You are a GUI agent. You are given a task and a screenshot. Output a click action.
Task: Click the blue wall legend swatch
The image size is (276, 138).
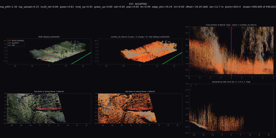point(10,45)
